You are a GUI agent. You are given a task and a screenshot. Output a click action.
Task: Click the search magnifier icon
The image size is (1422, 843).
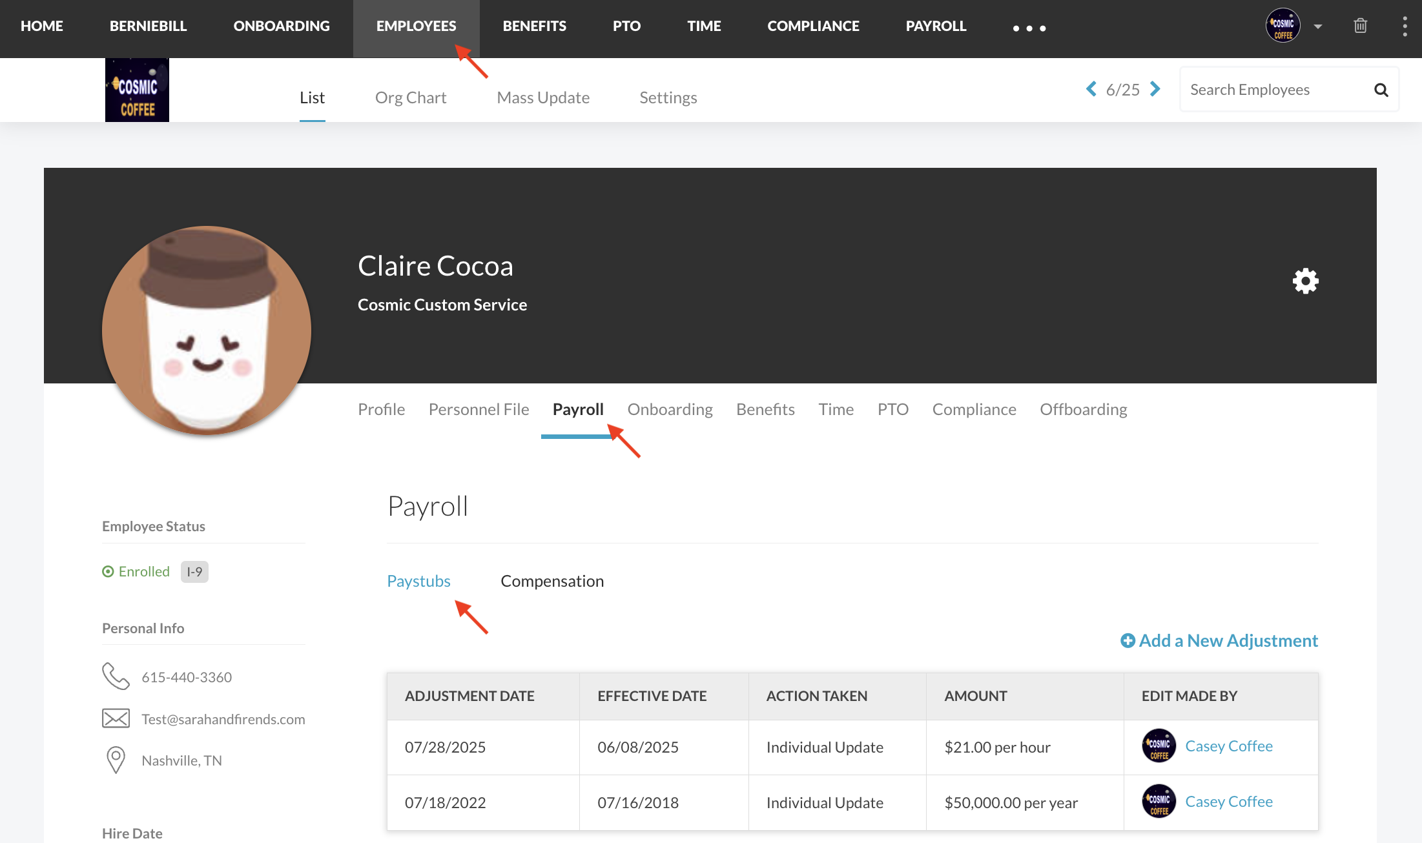(x=1381, y=90)
